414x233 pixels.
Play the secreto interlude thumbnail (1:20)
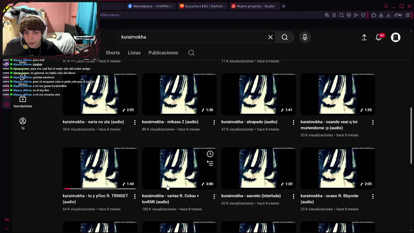click(x=258, y=168)
